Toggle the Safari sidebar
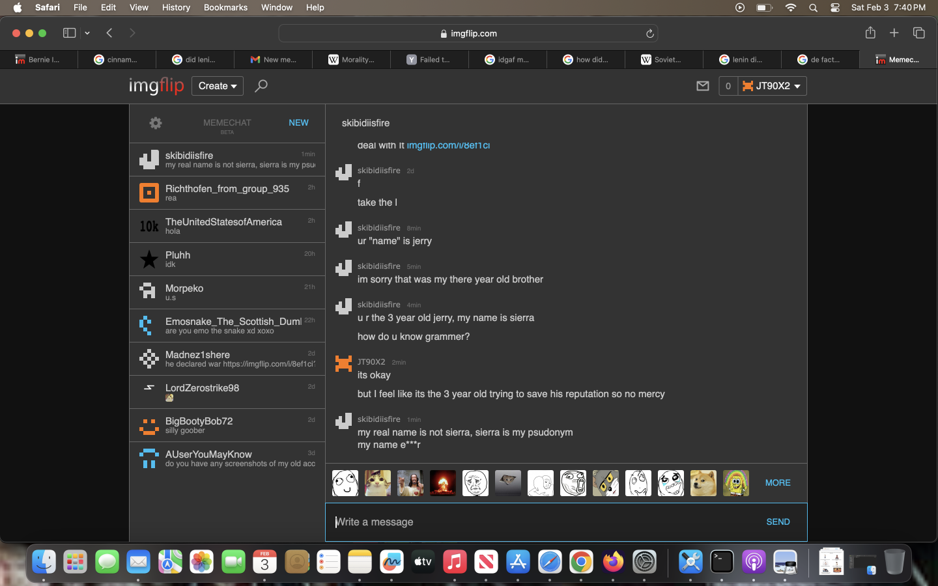938x586 pixels. tap(69, 33)
